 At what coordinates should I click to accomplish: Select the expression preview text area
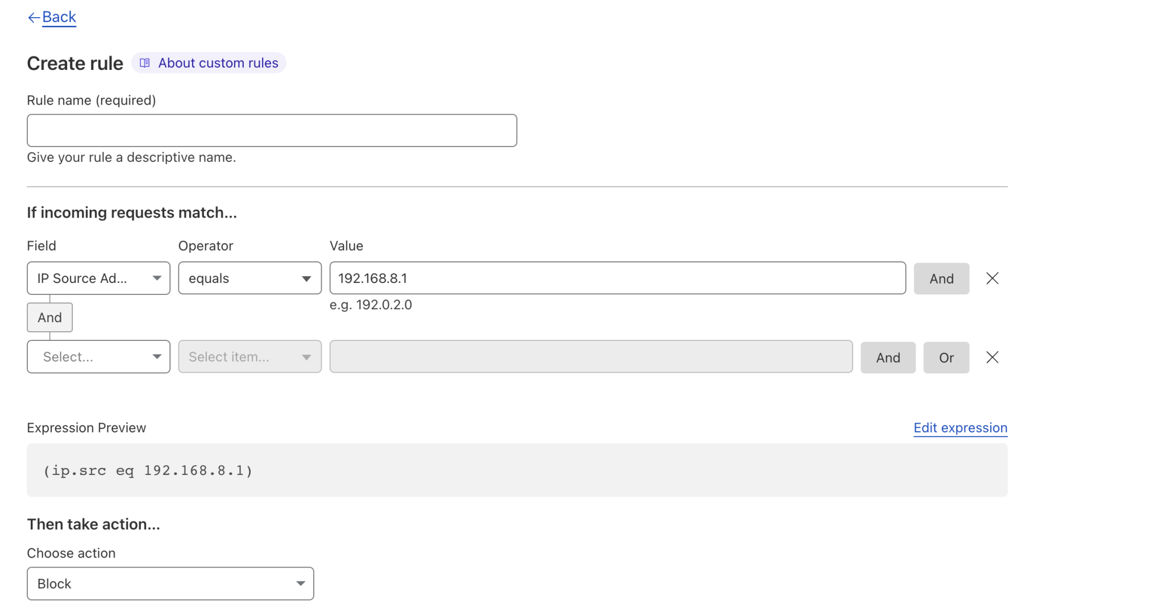coord(517,470)
